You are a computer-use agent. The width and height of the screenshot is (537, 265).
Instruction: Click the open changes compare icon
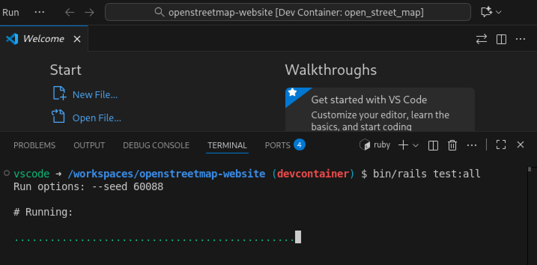point(482,39)
